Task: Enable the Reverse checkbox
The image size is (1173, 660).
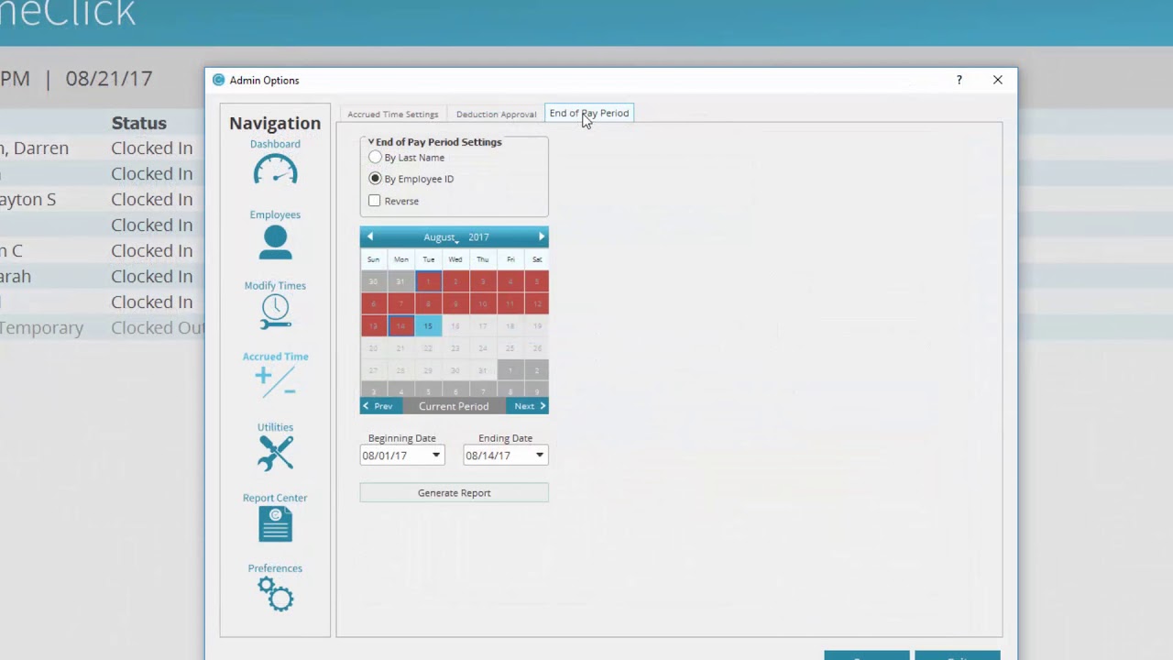Action: point(375,201)
